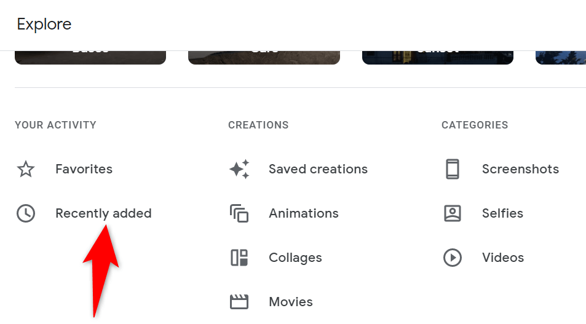
Task: Click the Saved creations sparkle icon
Action: 239,169
